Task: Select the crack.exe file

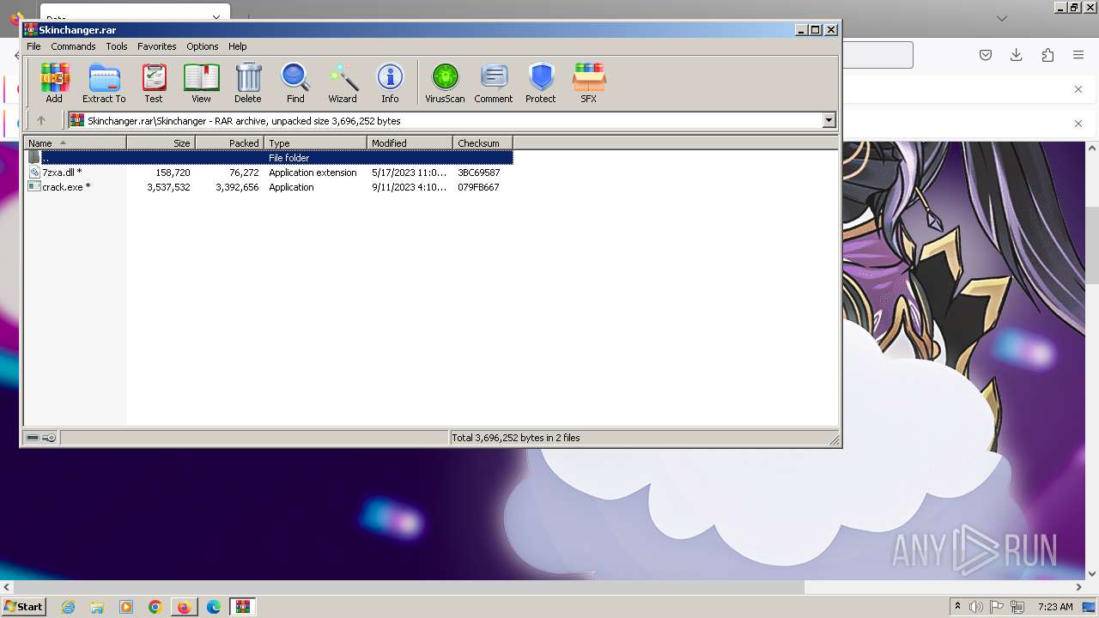Action: [269, 187]
